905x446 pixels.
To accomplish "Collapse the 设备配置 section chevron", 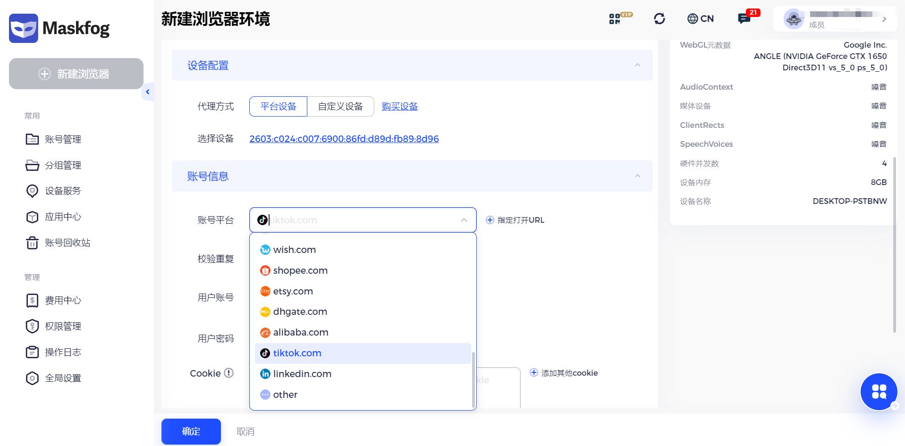I will tap(637, 65).
